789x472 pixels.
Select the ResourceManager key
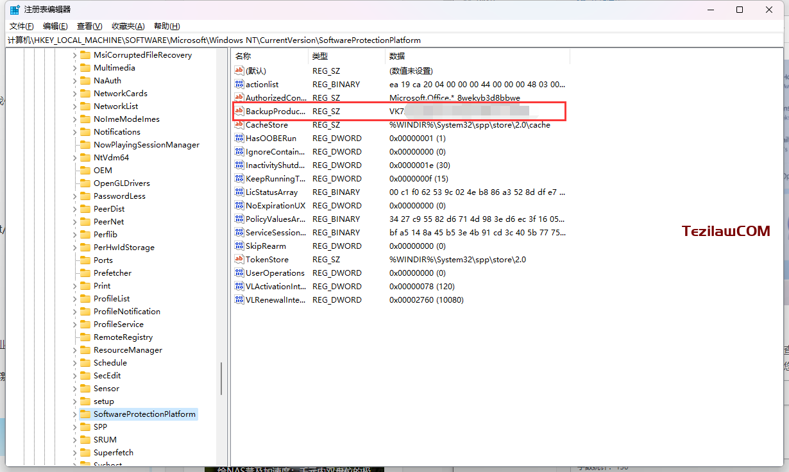(x=128, y=350)
